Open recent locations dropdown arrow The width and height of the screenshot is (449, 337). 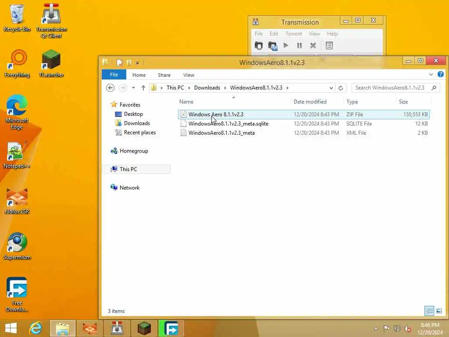point(133,88)
